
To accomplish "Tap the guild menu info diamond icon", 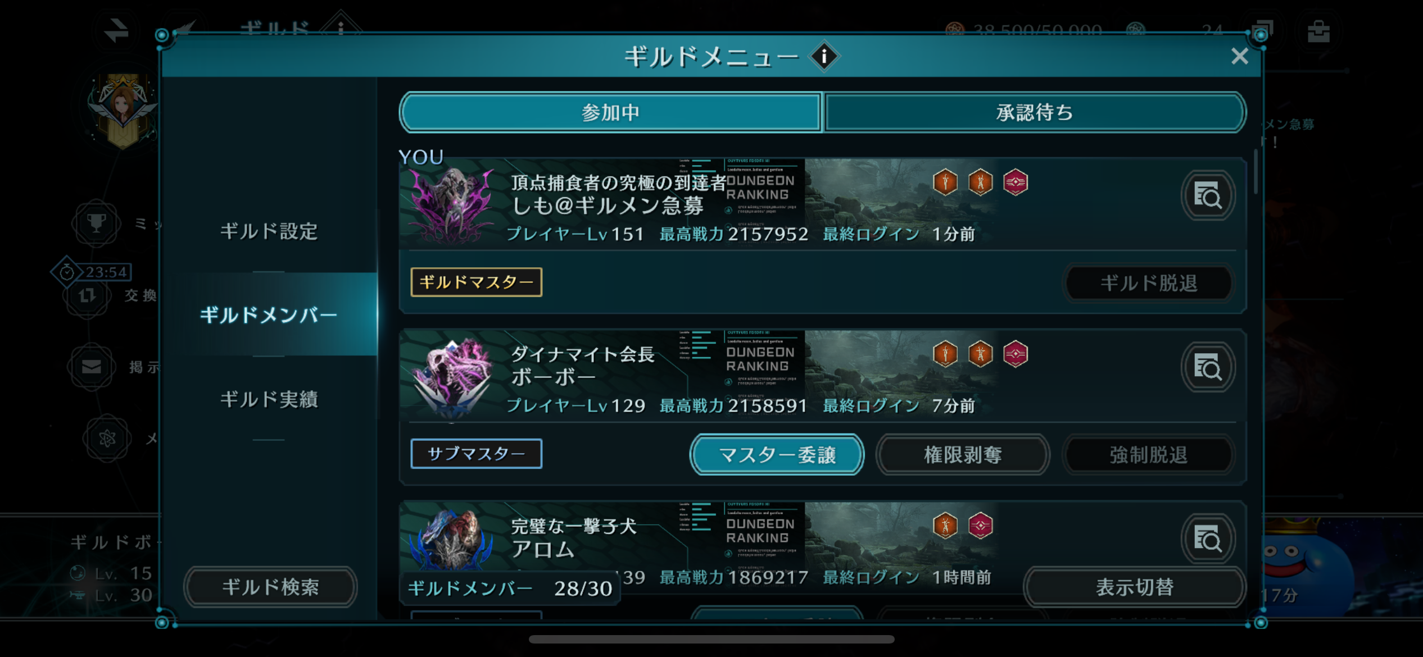I will pos(824,56).
